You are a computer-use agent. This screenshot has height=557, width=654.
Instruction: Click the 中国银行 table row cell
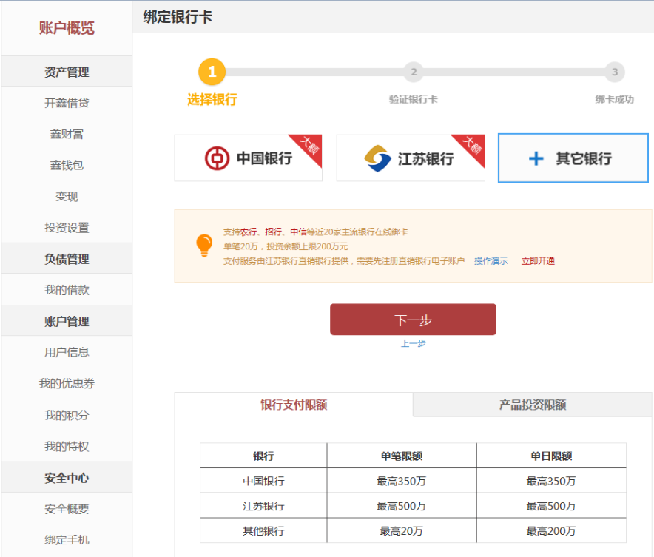click(x=263, y=481)
